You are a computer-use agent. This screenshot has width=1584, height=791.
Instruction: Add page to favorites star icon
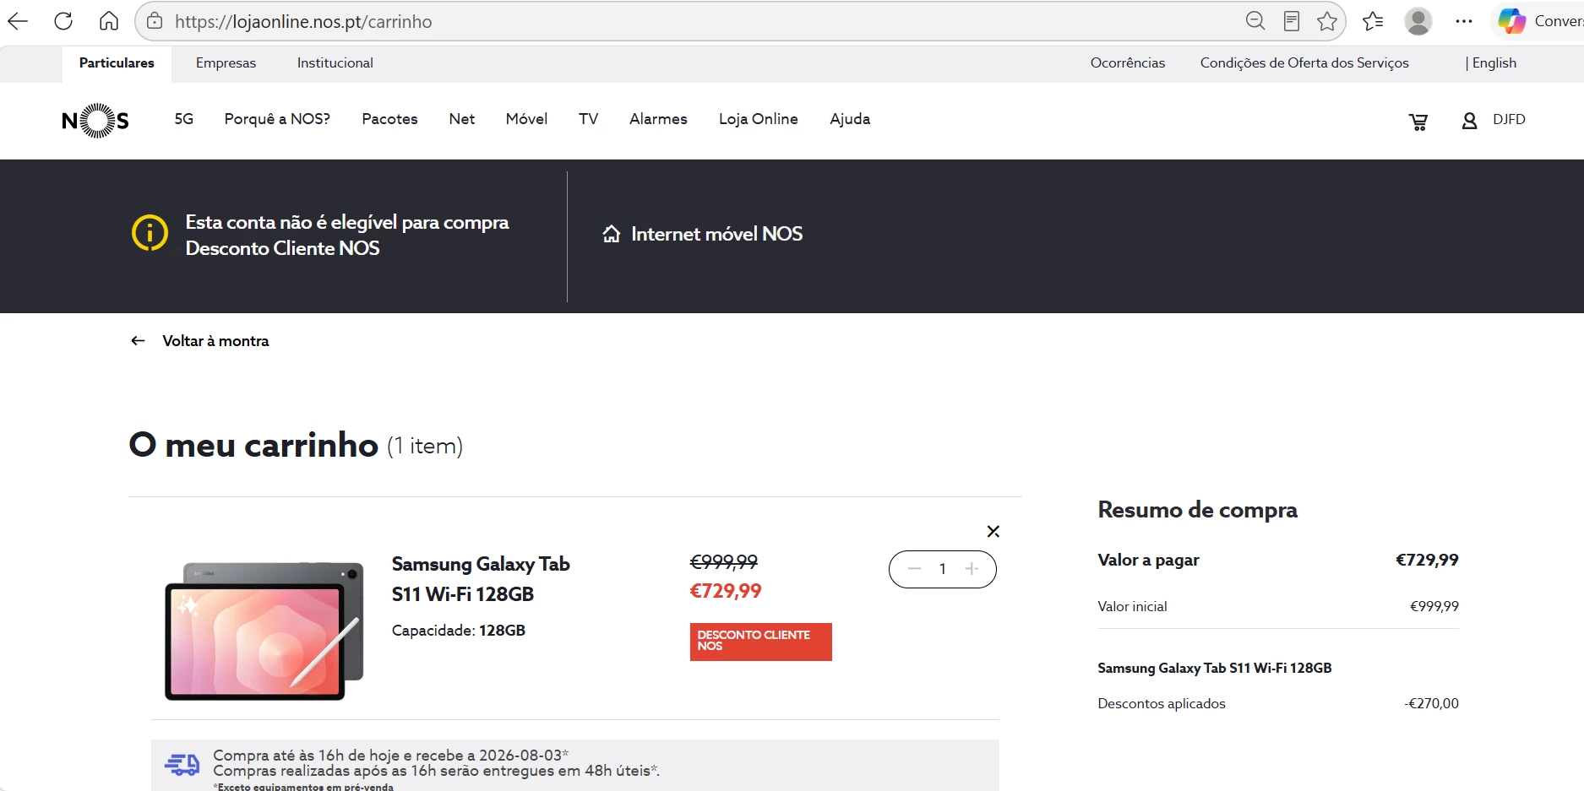(x=1327, y=21)
